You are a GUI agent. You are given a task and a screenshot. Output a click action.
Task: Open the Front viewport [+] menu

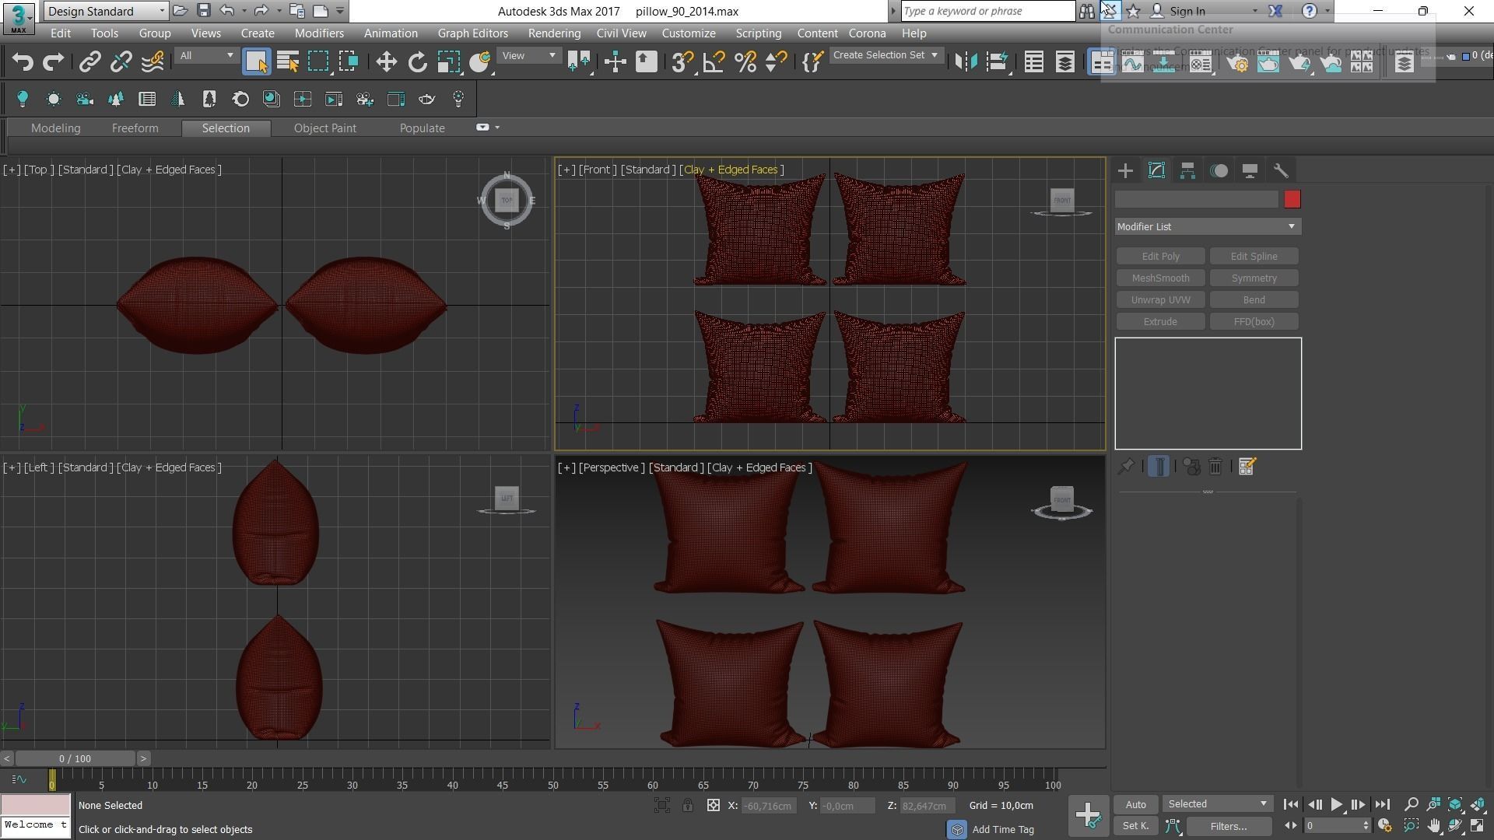566,170
